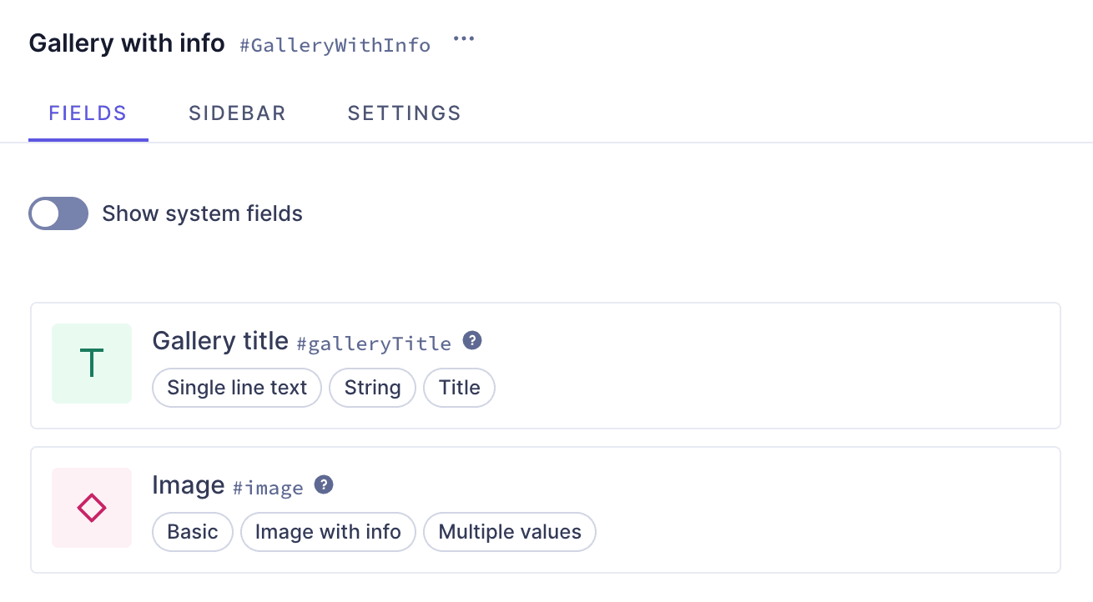Click help icon next to galleryTitle

(472, 341)
